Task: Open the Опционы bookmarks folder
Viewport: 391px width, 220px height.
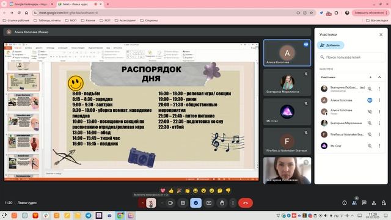Action: pos(149,20)
